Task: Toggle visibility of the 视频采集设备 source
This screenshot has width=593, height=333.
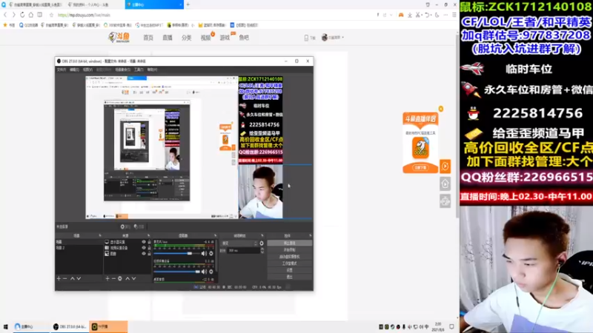Action: [144, 248]
